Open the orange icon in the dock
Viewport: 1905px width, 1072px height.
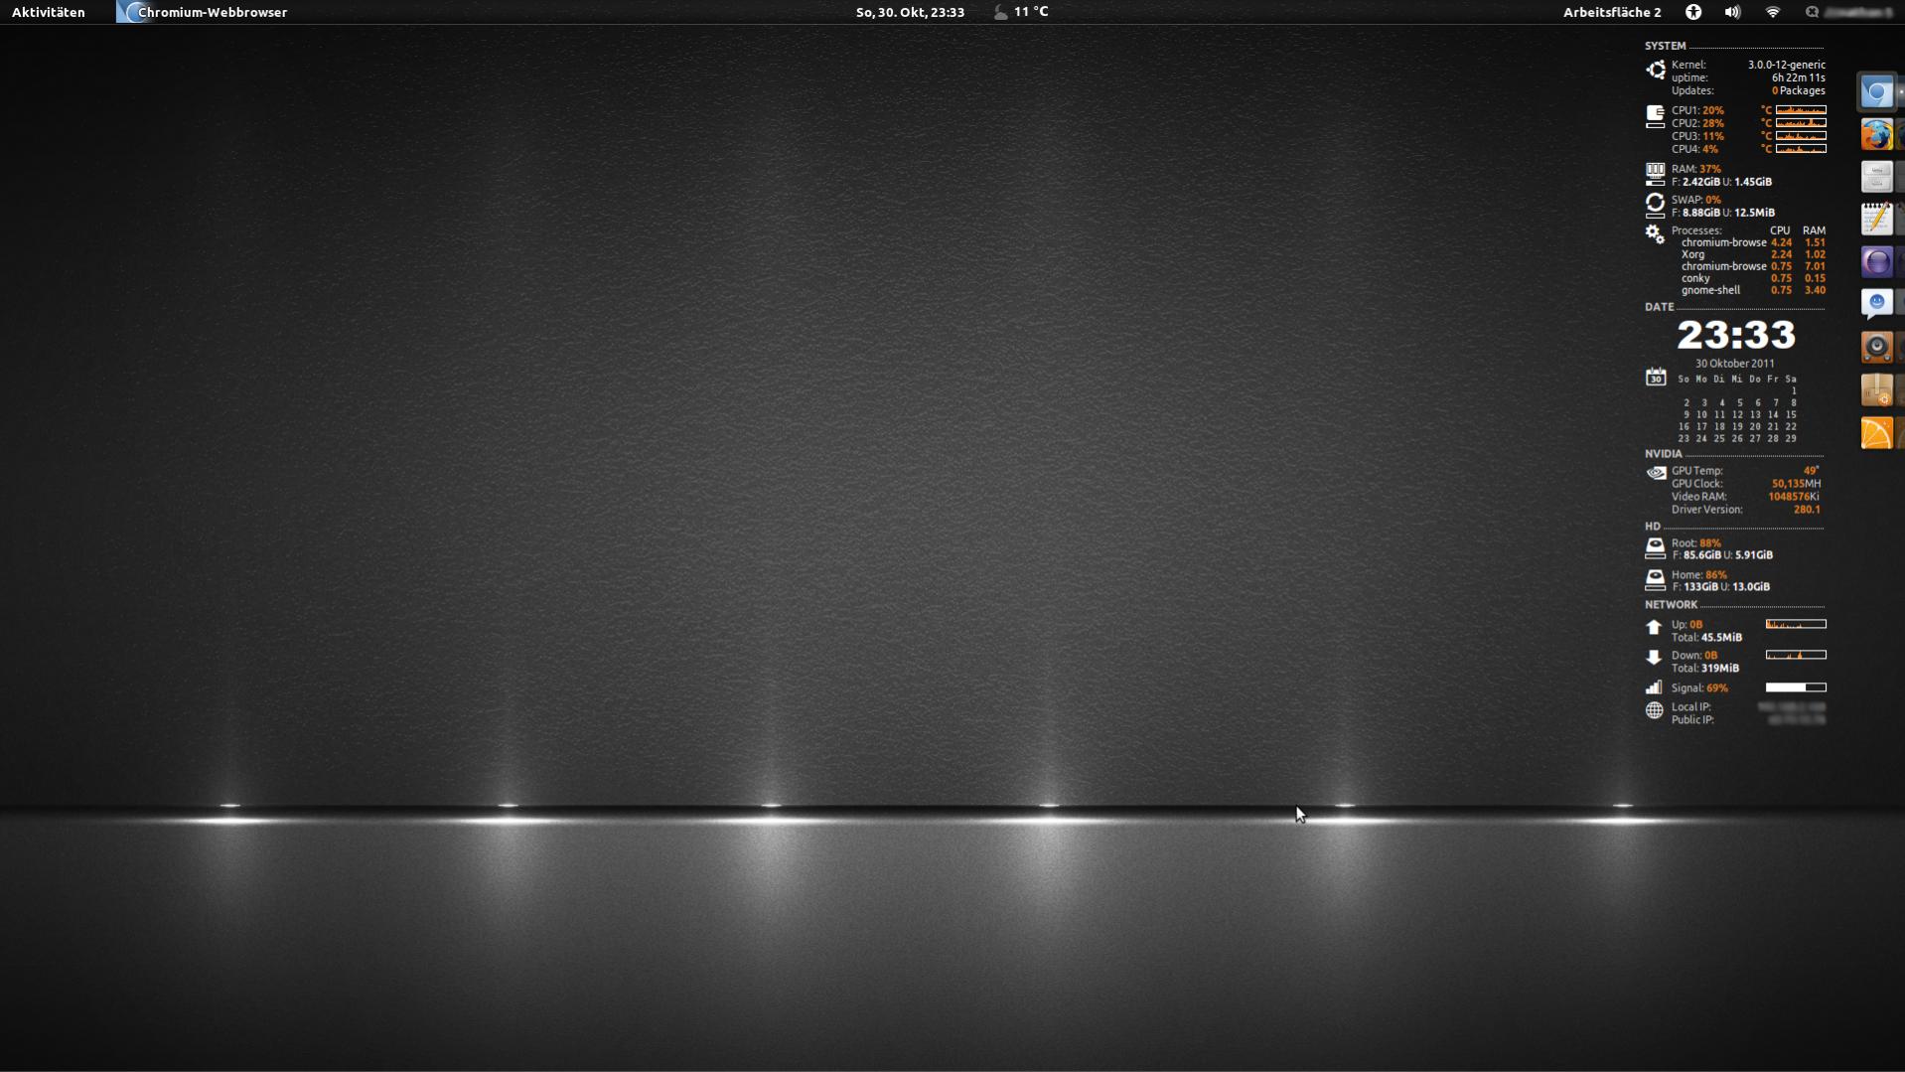pyautogui.click(x=1876, y=433)
